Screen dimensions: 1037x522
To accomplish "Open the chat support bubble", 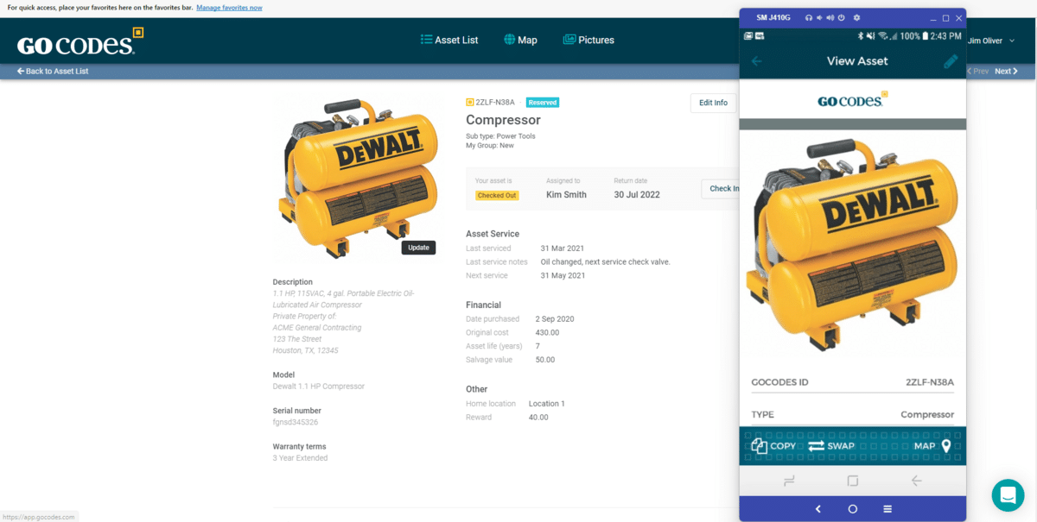I will [x=1008, y=495].
